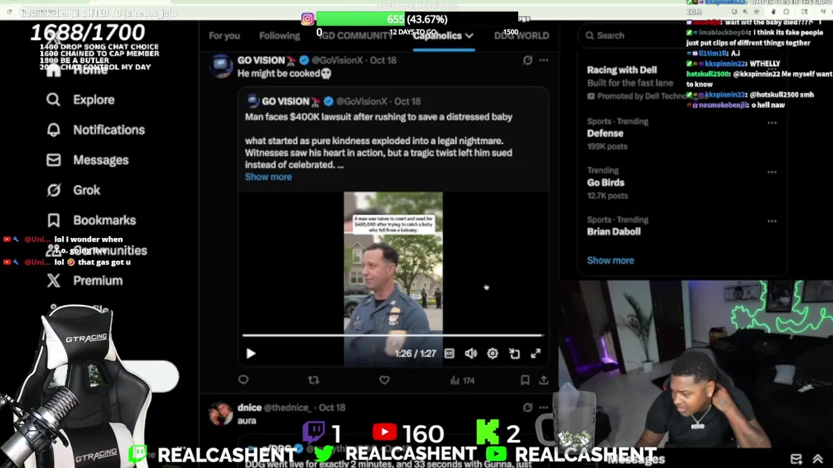
Task: View post analytics showing 174
Action: coord(462,380)
